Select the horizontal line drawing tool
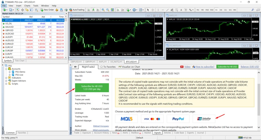Image resolution: width=261 pixels, height=140 pixels. [163, 10]
